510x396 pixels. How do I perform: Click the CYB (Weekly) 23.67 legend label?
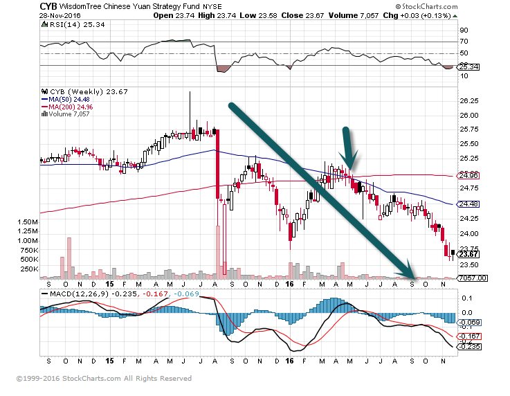tap(89, 92)
